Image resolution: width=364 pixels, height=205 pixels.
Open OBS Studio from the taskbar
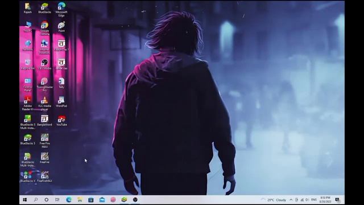[x=135, y=200]
